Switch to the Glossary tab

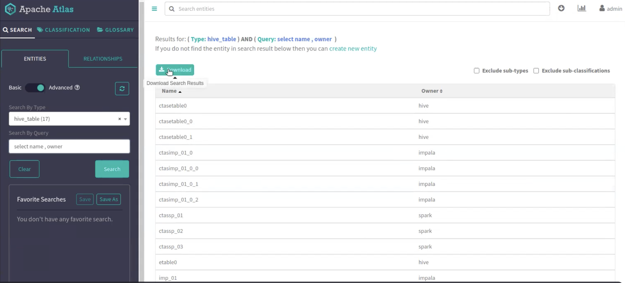115,30
